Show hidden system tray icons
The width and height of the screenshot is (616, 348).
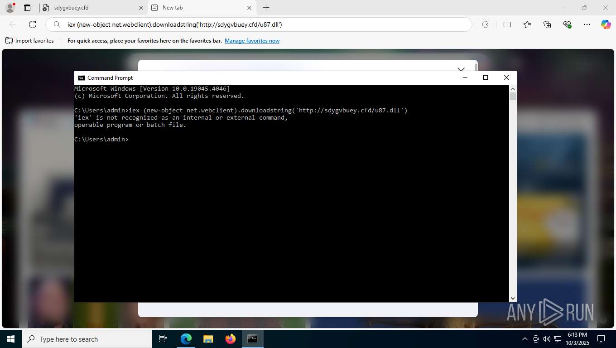[x=525, y=339]
